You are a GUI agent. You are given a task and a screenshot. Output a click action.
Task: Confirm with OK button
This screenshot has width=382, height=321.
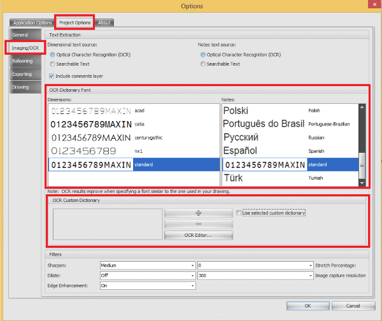308,306
